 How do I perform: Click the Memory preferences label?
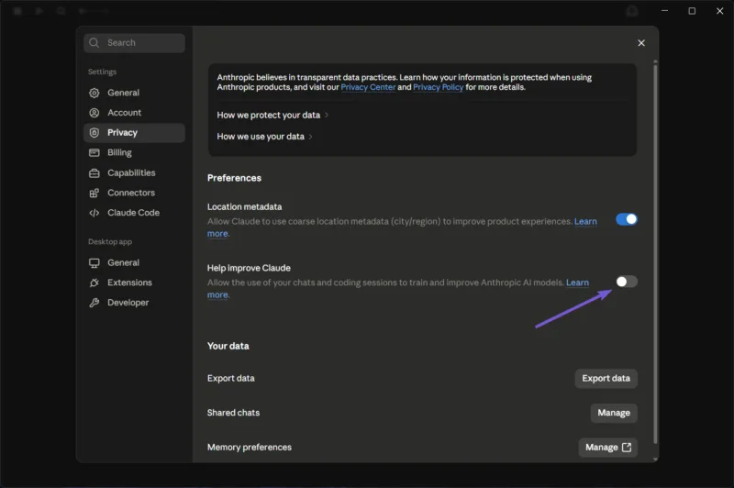point(249,448)
